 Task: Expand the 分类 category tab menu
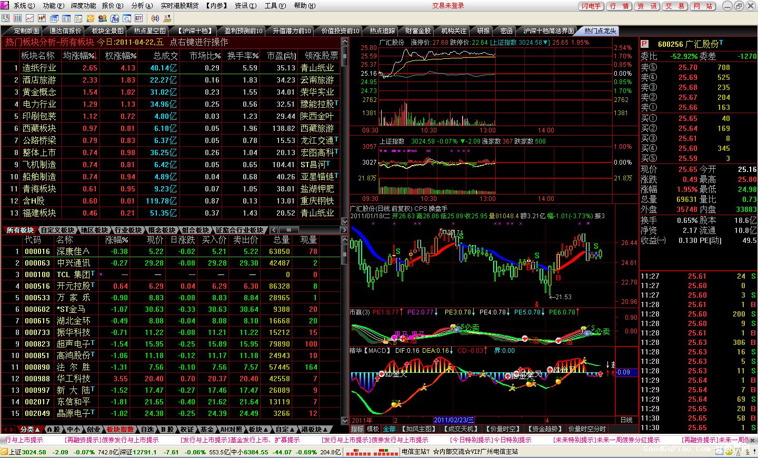tap(30, 430)
